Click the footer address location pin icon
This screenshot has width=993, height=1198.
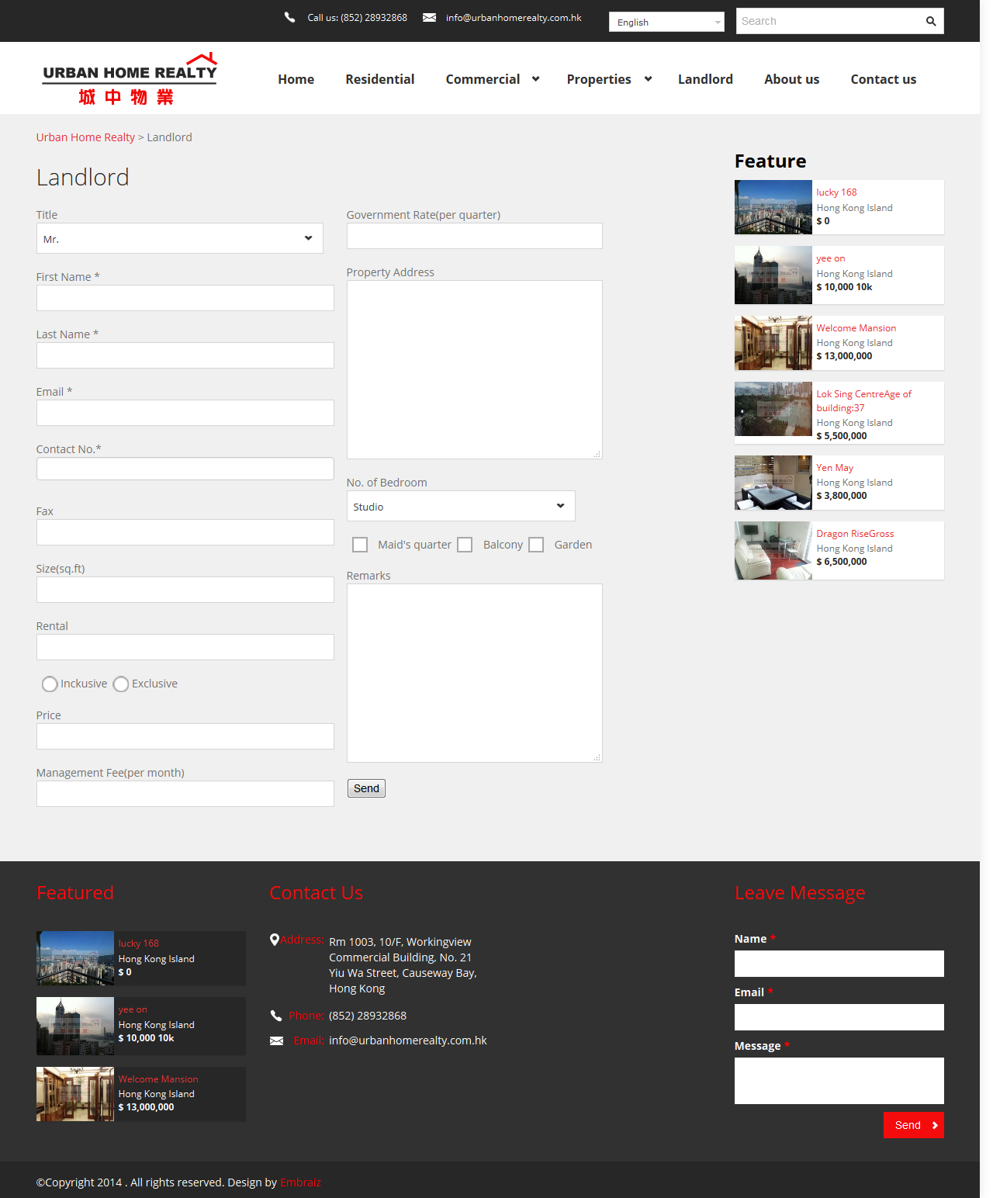pyautogui.click(x=274, y=940)
